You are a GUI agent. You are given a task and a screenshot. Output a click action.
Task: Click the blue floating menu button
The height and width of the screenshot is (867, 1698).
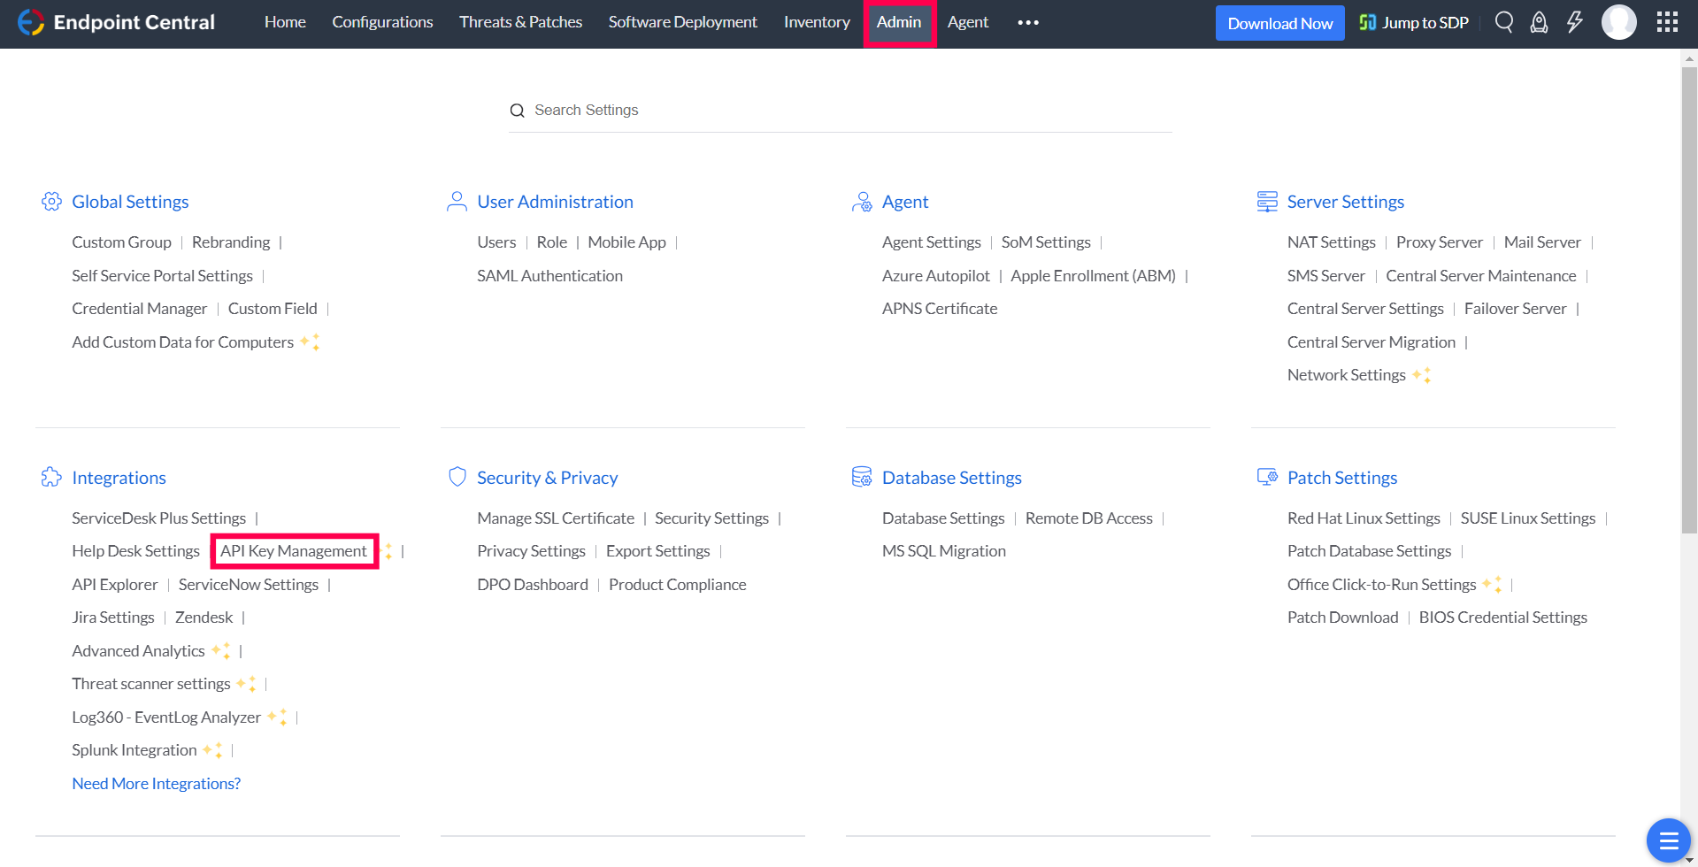[1668, 840]
